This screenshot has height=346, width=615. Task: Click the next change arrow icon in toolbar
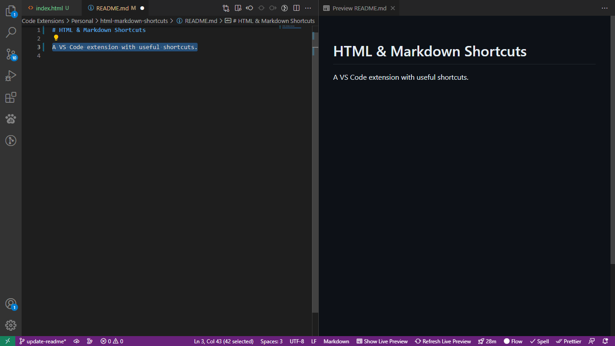(273, 8)
